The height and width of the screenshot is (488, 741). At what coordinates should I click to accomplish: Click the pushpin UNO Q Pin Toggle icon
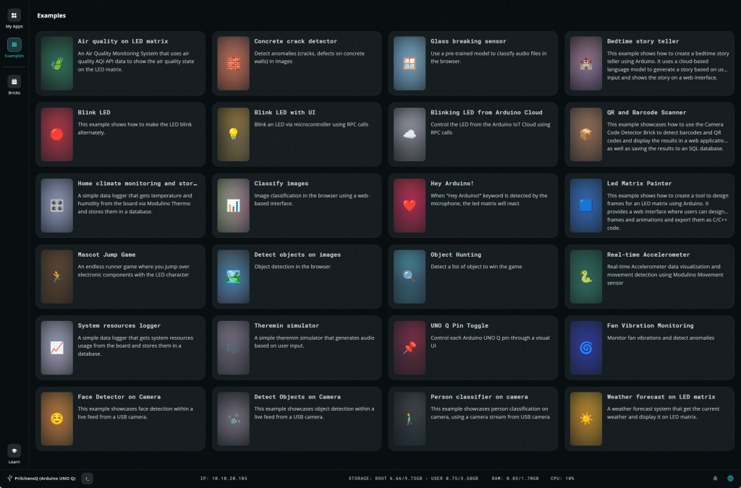[410, 347]
